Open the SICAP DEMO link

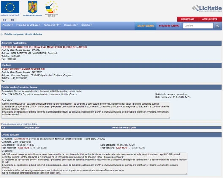click(146, 26)
